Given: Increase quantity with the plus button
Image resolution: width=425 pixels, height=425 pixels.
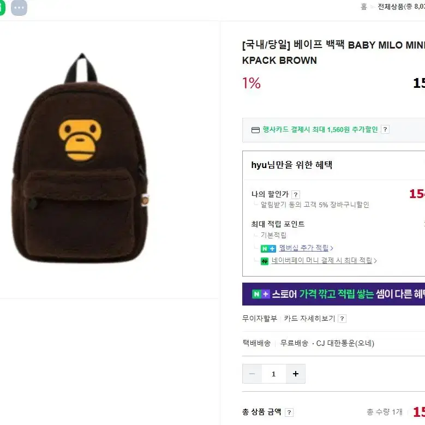Looking at the screenshot, I should [x=296, y=374].
